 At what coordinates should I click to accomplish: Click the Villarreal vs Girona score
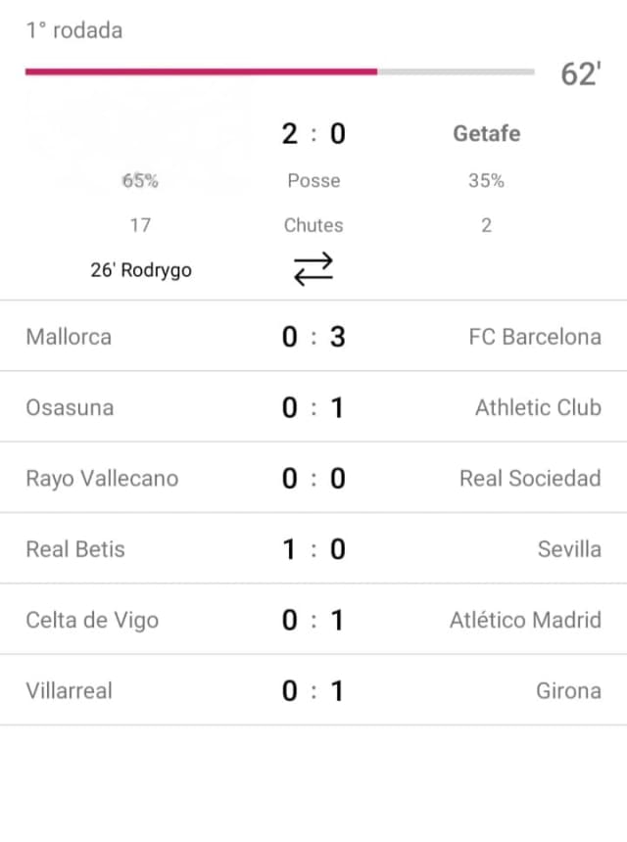313,690
